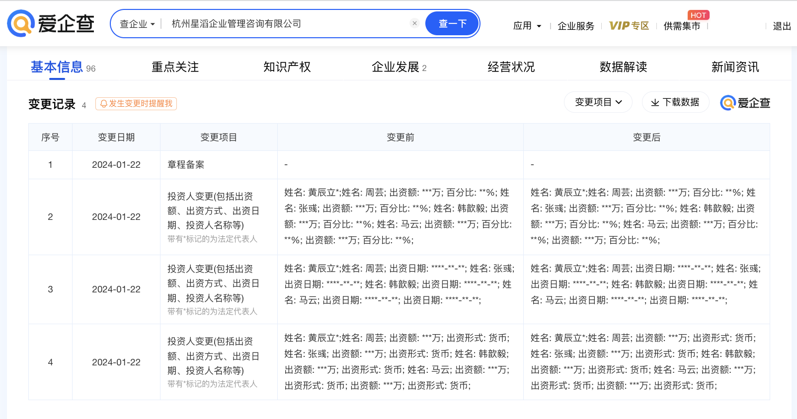Viewport: 797px width, 419px height.
Task: Click the Aiqicha watermark logo near the download button
Action: (745, 103)
